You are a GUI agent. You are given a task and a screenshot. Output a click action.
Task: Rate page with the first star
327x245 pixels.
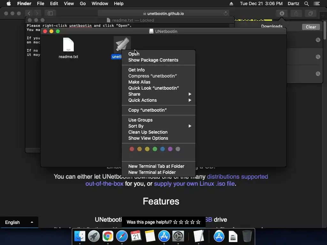(x=175, y=222)
